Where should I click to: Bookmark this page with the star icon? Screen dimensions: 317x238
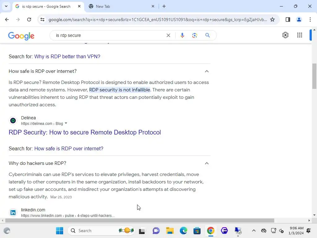point(272,20)
